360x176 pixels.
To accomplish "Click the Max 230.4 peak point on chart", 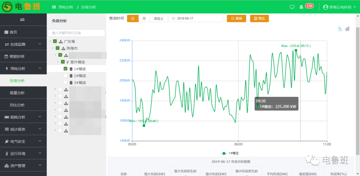I will tap(296, 50).
